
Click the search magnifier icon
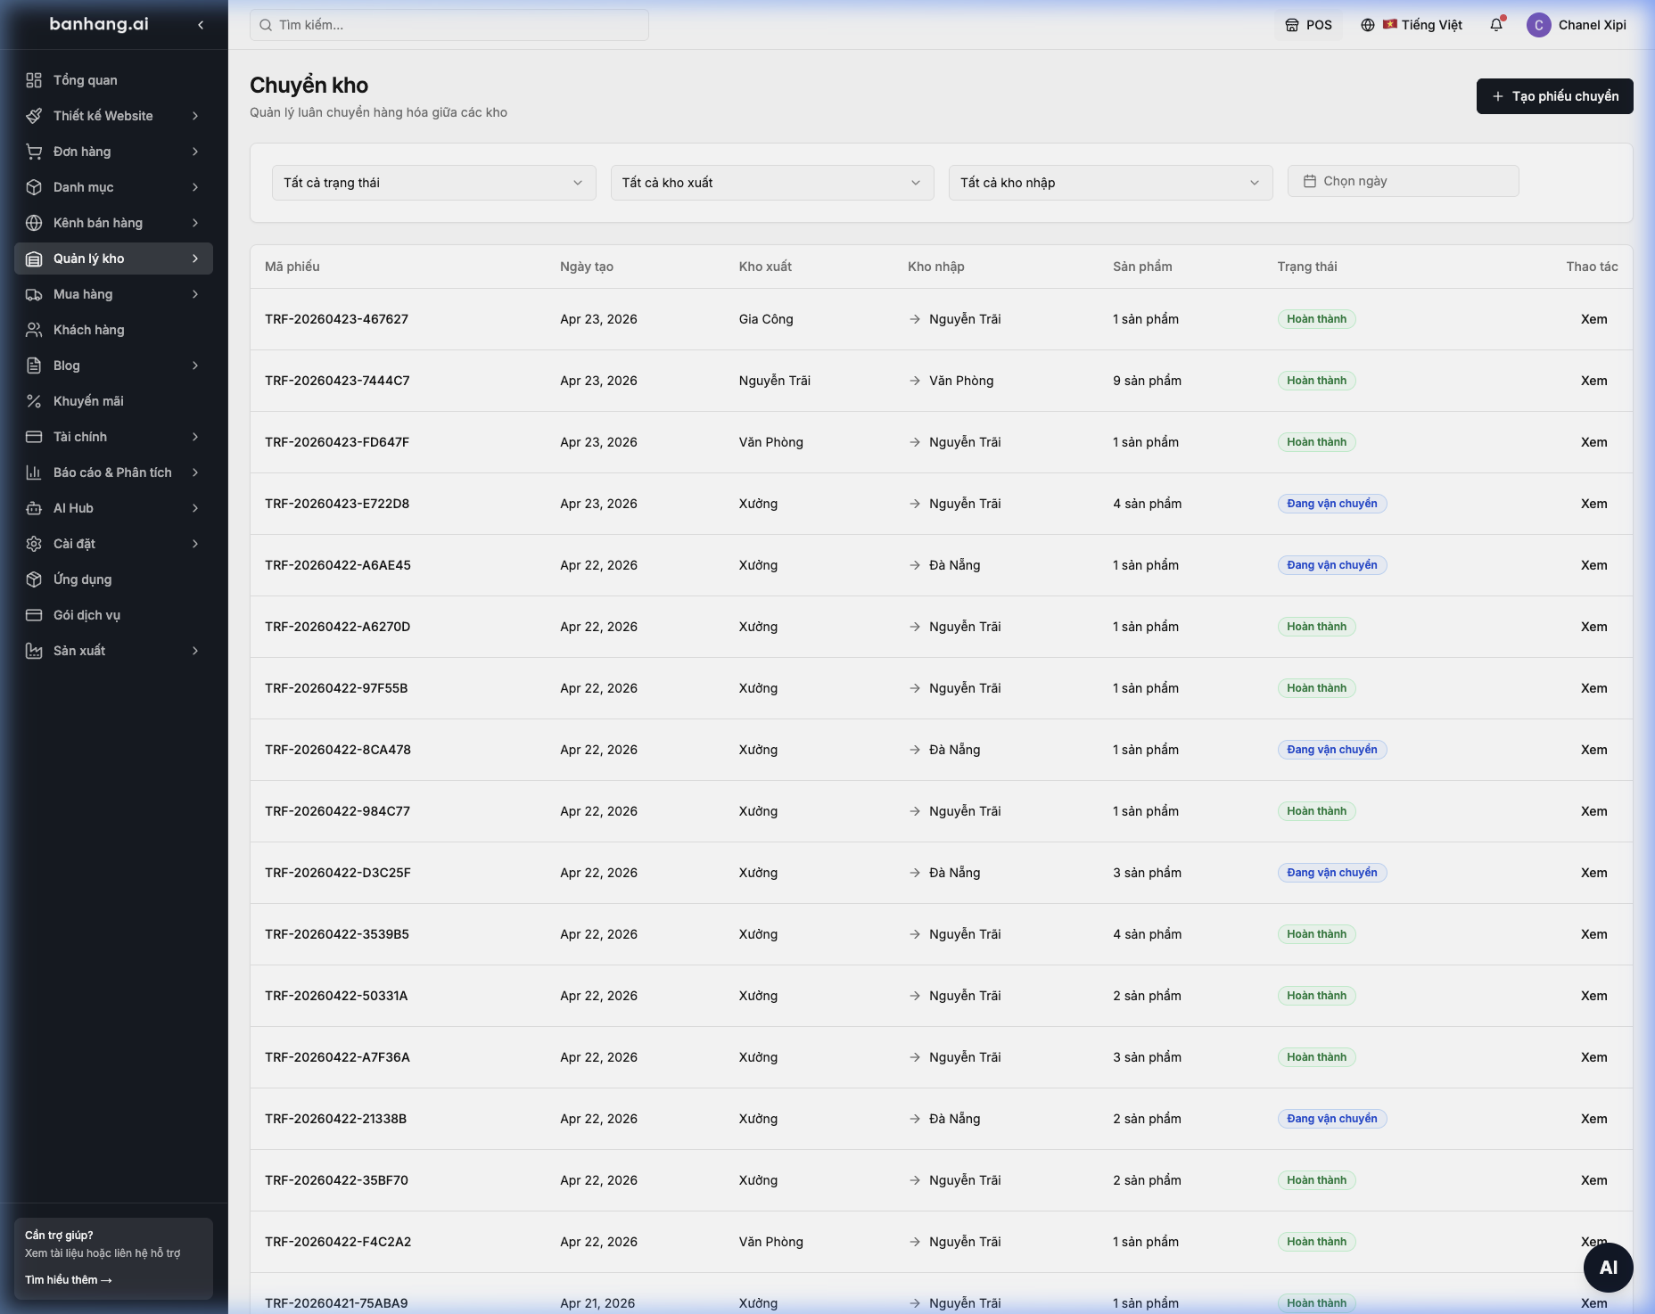266,25
